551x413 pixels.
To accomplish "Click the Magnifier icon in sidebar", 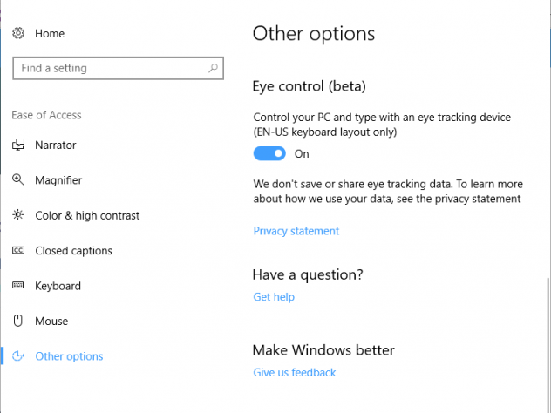I will coord(18,180).
